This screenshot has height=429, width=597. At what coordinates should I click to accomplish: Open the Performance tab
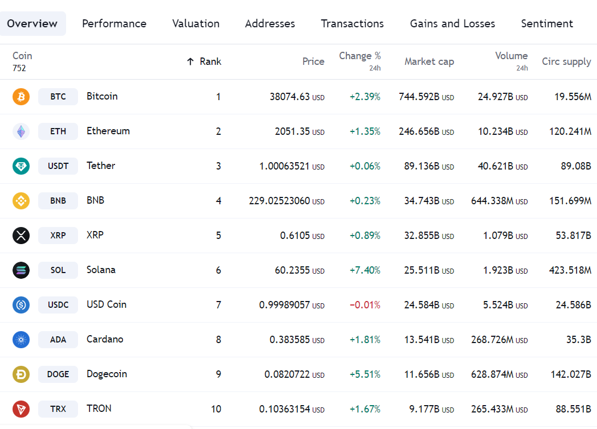pos(115,23)
